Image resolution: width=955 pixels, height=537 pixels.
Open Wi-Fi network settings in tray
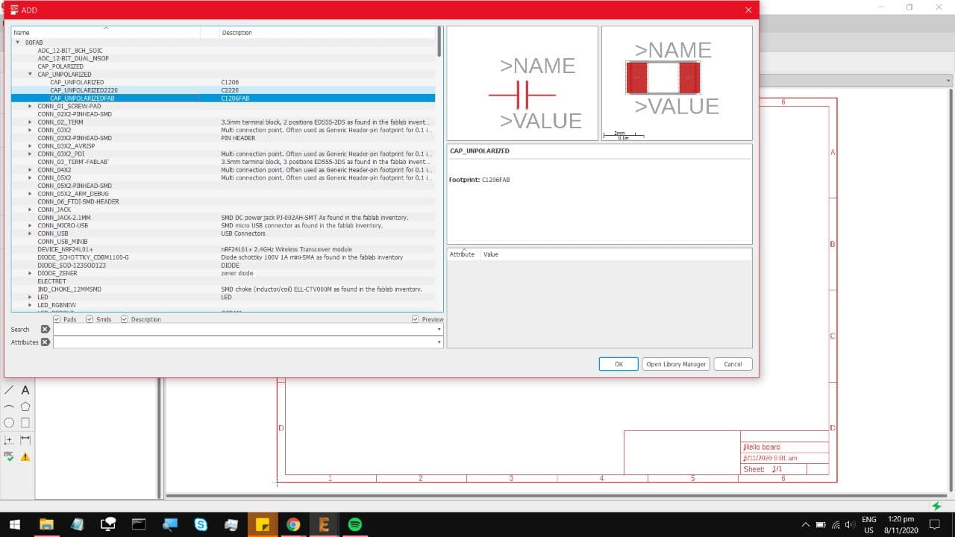(x=836, y=524)
